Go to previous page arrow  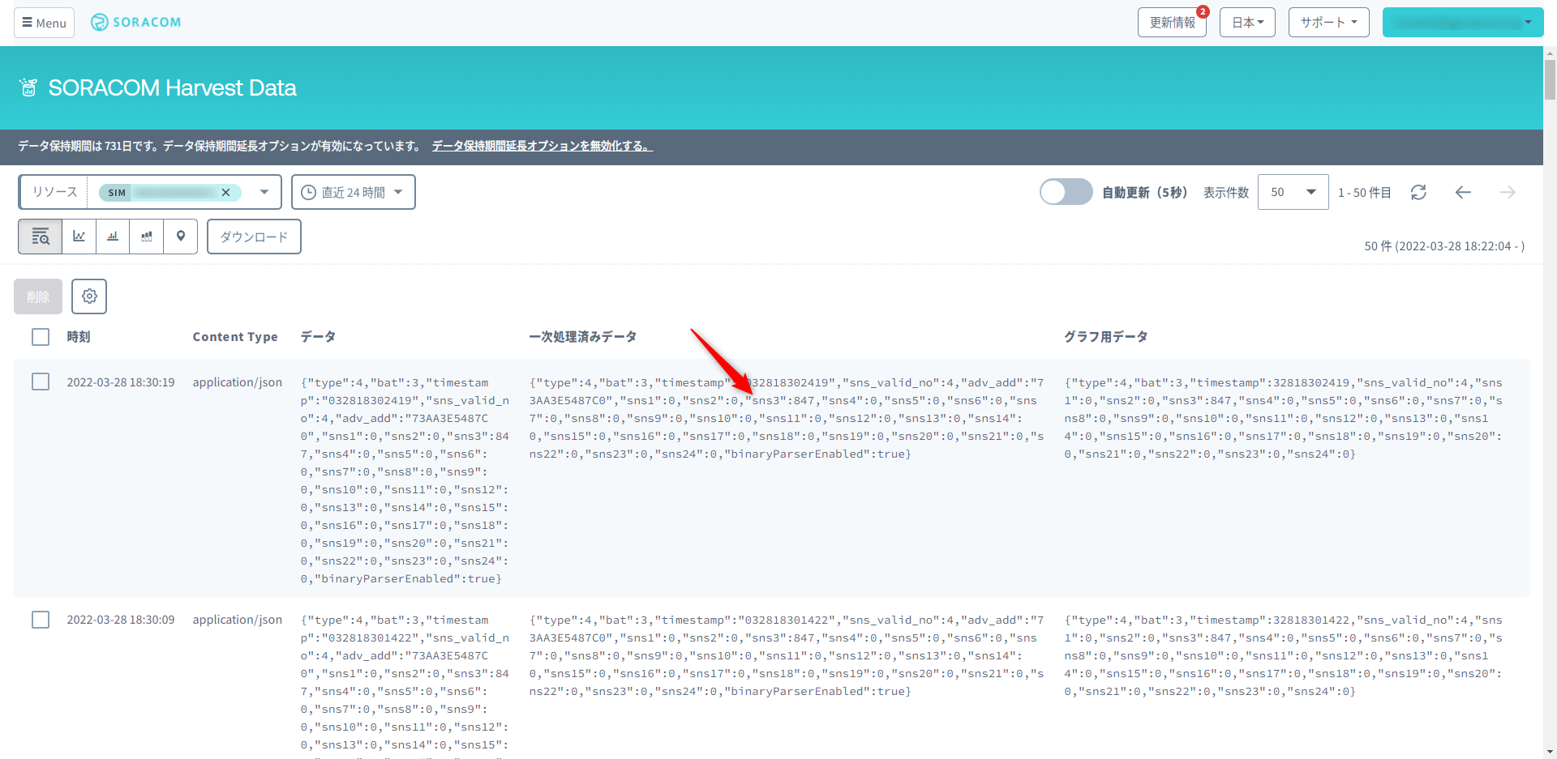pyautogui.click(x=1463, y=192)
